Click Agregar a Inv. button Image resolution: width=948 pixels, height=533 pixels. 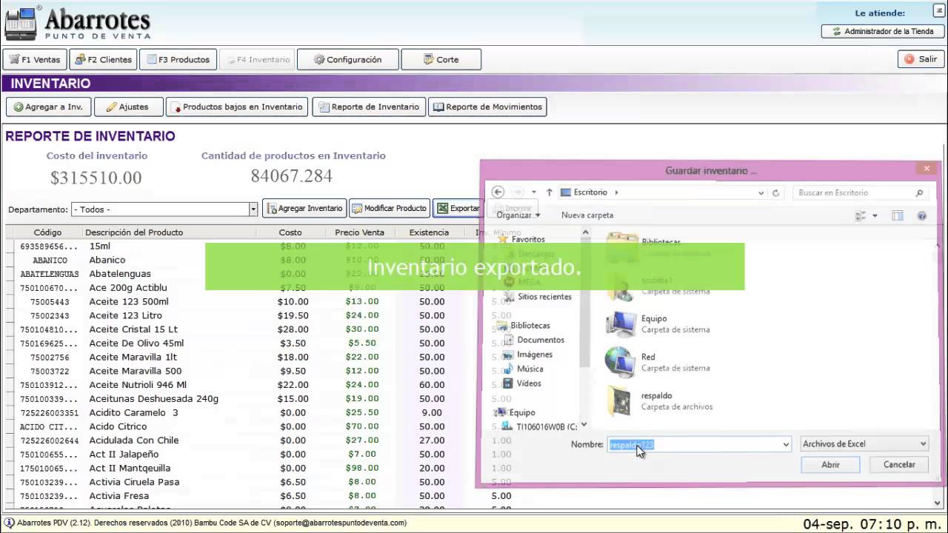(48, 107)
